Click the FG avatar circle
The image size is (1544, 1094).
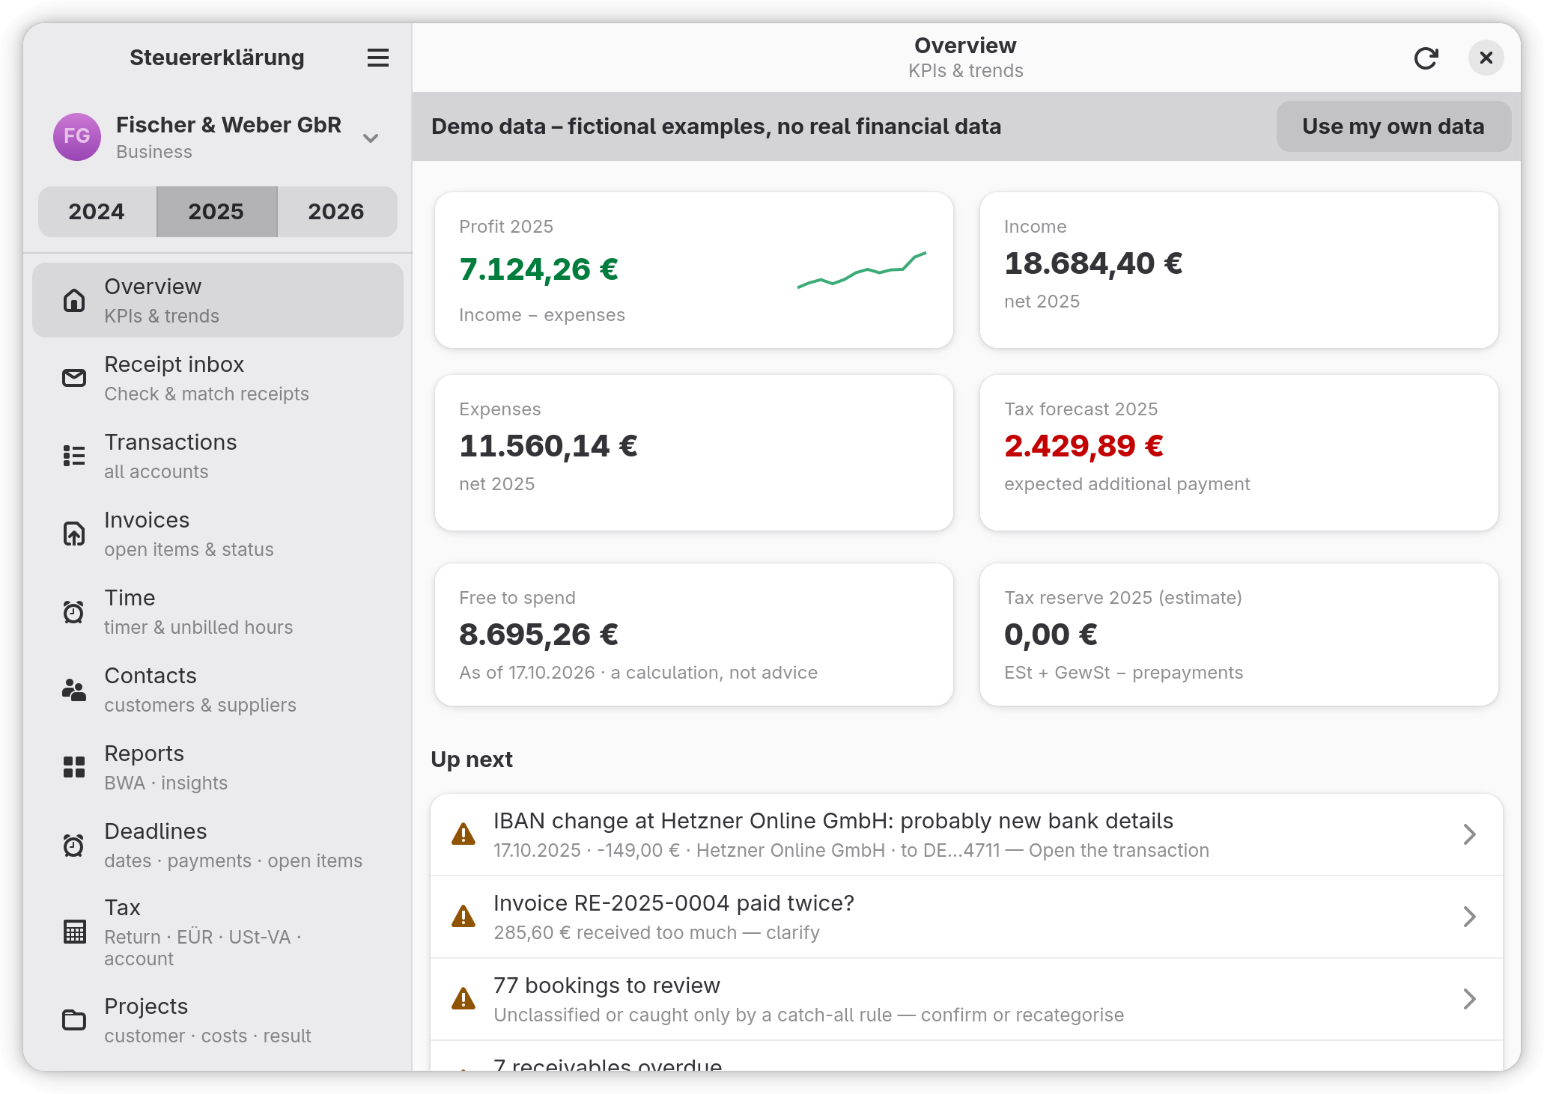coord(77,137)
